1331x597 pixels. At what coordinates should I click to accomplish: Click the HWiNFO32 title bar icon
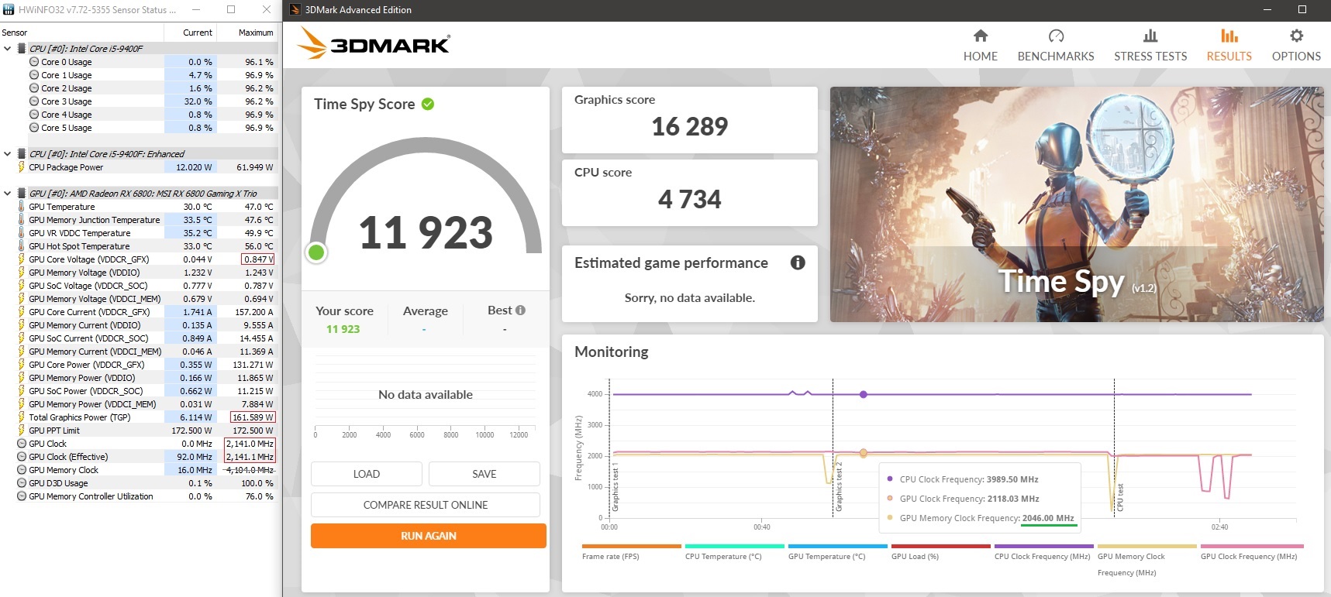tap(9, 9)
